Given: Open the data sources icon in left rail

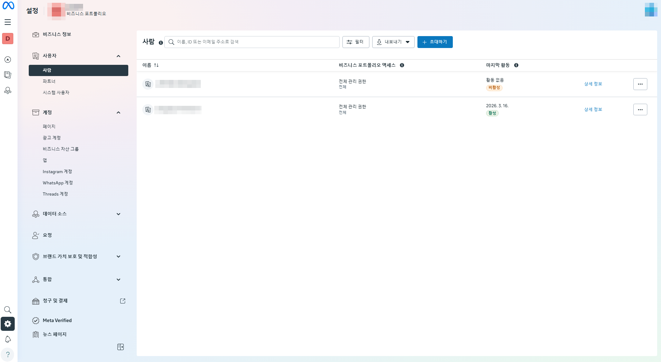Looking at the screenshot, I should click(x=8, y=90).
